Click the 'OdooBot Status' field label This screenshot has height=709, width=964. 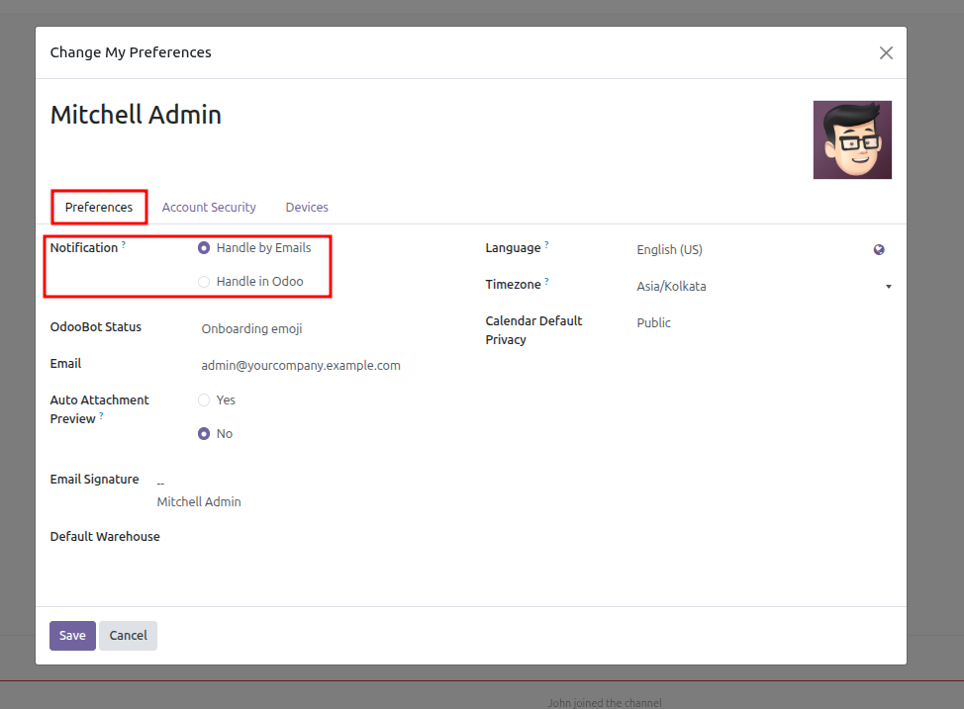point(96,327)
